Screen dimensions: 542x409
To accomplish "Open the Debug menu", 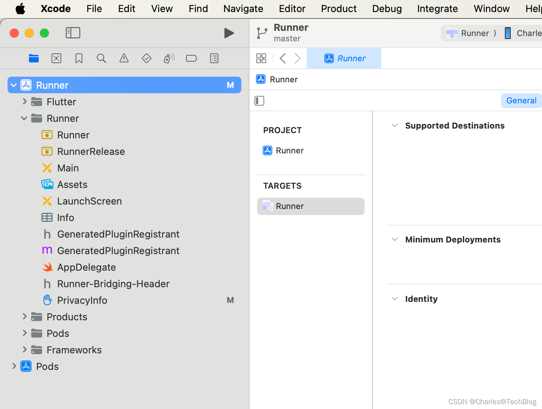I will [387, 8].
